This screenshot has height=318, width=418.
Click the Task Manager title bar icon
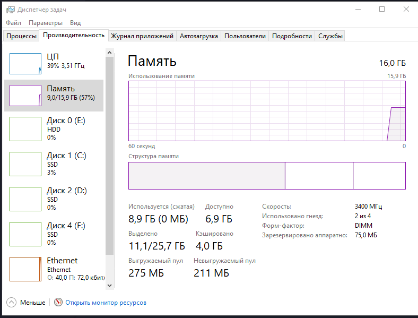[x=10, y=10]
